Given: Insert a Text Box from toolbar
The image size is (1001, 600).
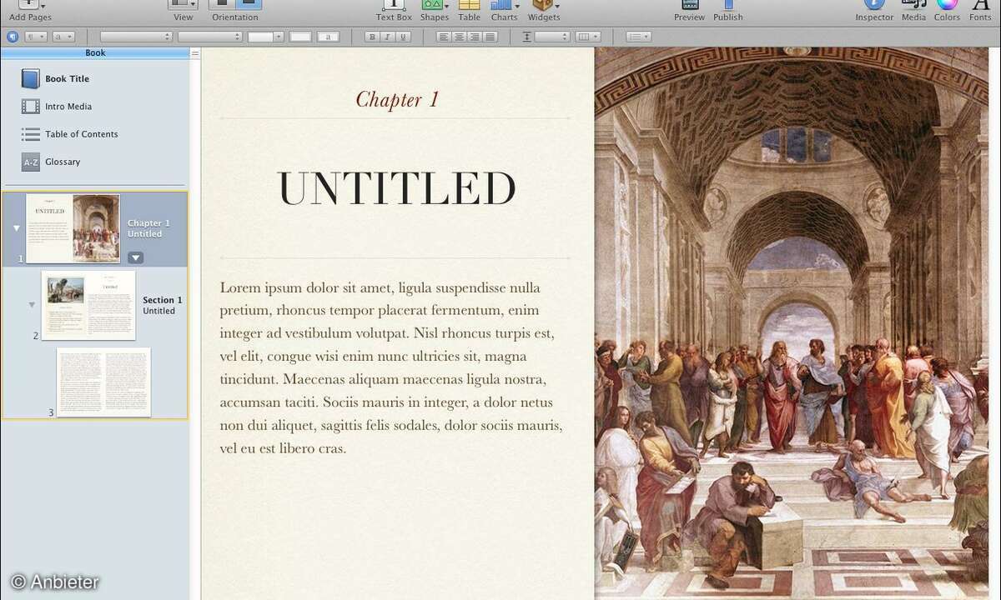Looking at the screenshot, I should point(394,11).
